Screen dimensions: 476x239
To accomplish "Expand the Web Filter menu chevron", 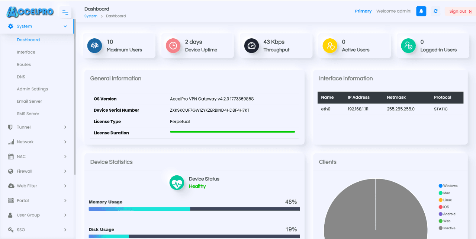I will (x=65, y=186).
